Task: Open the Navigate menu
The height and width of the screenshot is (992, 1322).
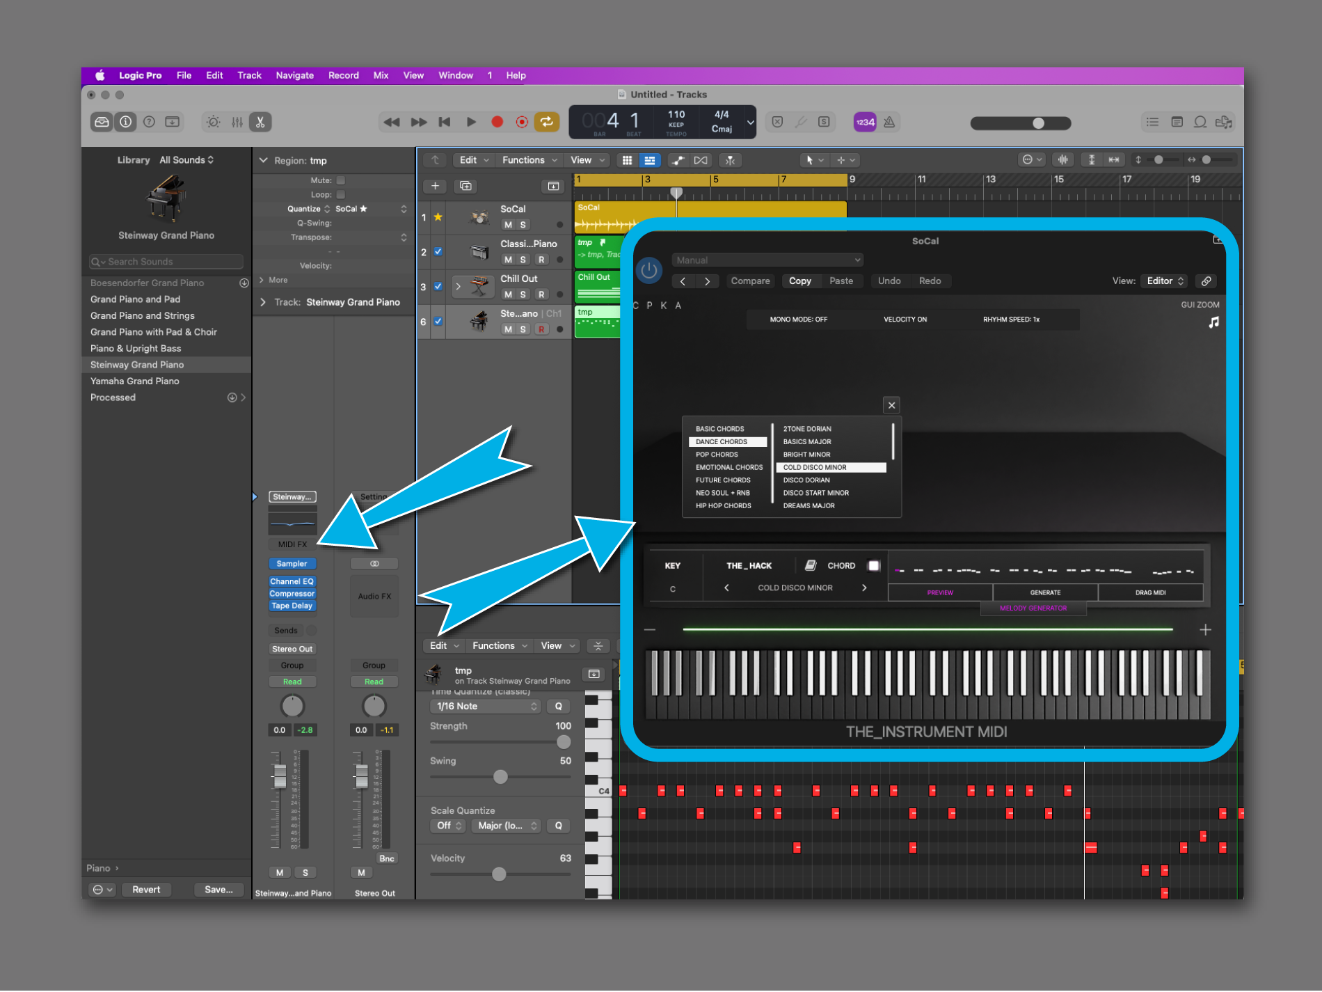Action: click(294, 75)
